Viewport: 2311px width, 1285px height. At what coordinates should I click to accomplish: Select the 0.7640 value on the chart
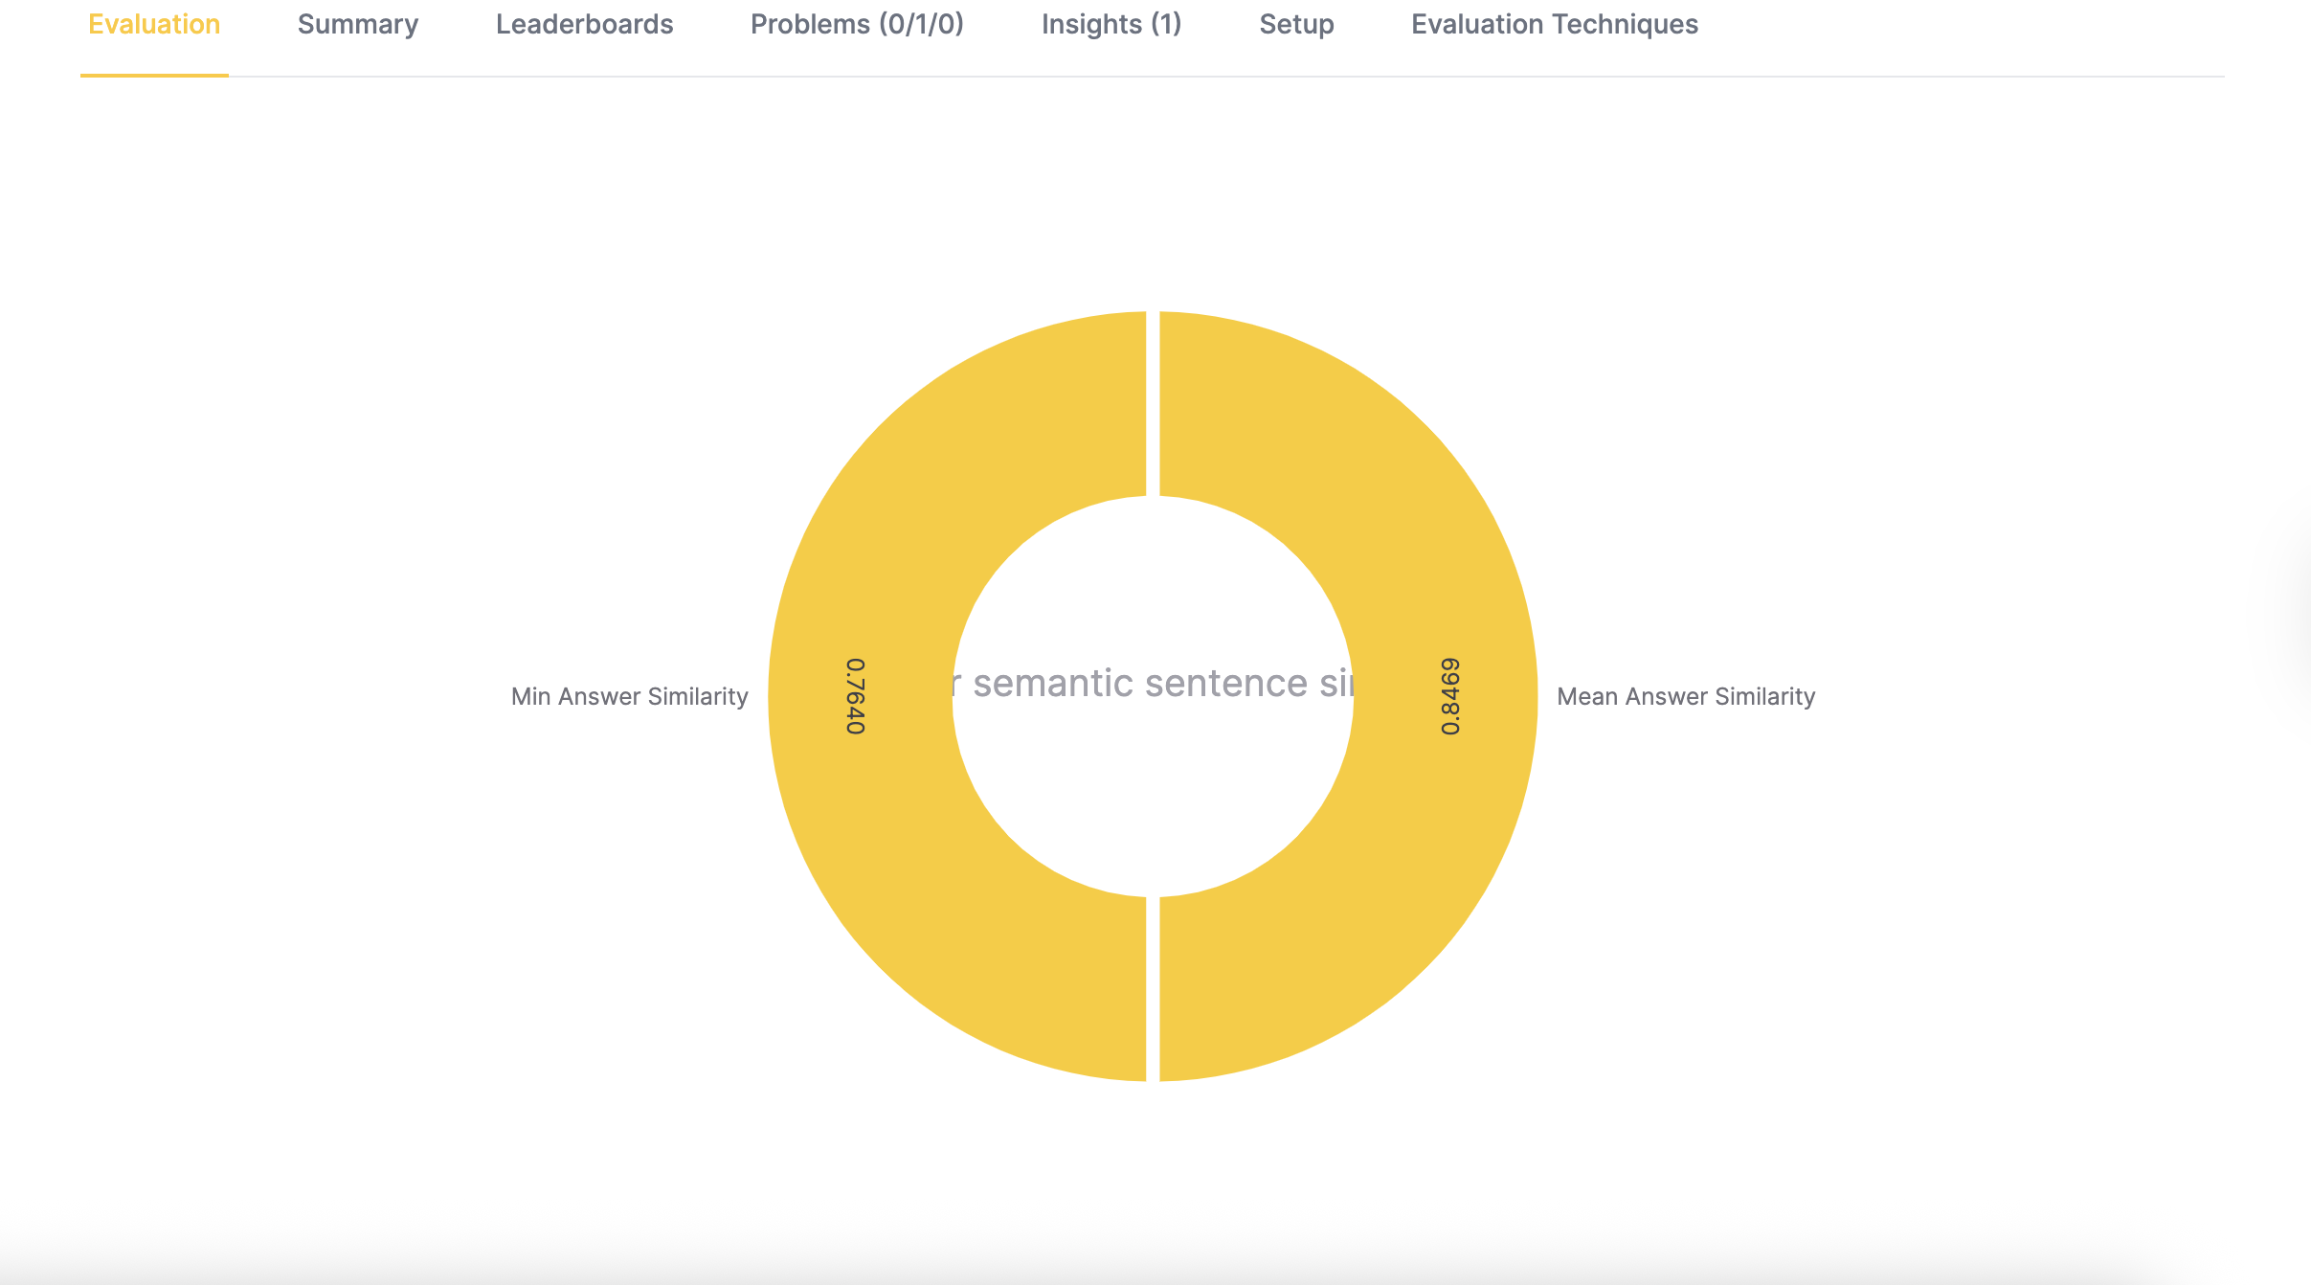coord(855,696)
